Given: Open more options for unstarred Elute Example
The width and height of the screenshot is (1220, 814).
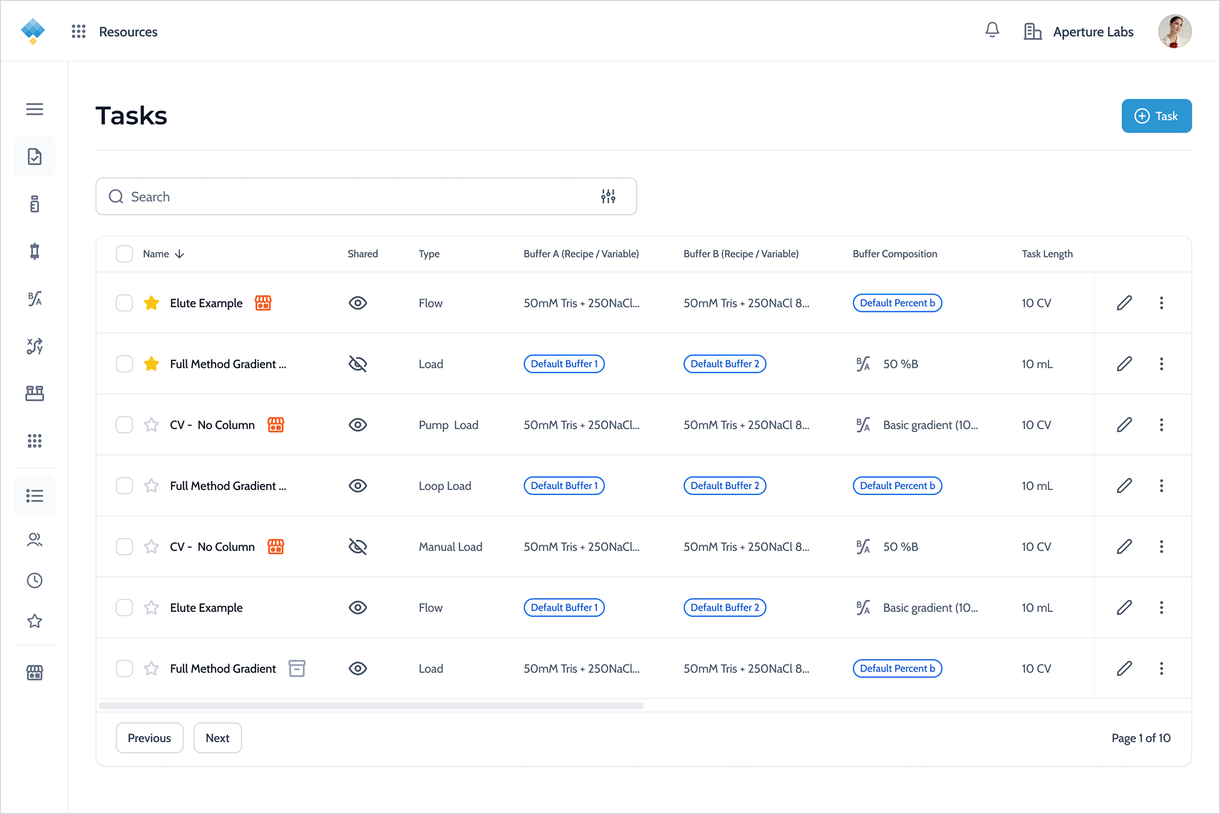Looking at the screenshot, I should point(1162,608).
